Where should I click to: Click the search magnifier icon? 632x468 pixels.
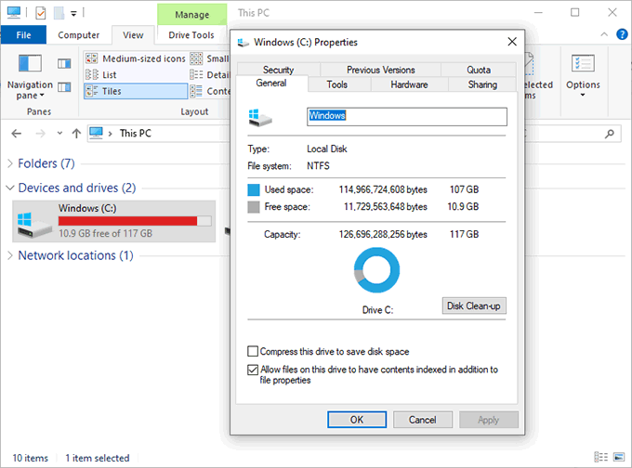(x=610, y=134)
